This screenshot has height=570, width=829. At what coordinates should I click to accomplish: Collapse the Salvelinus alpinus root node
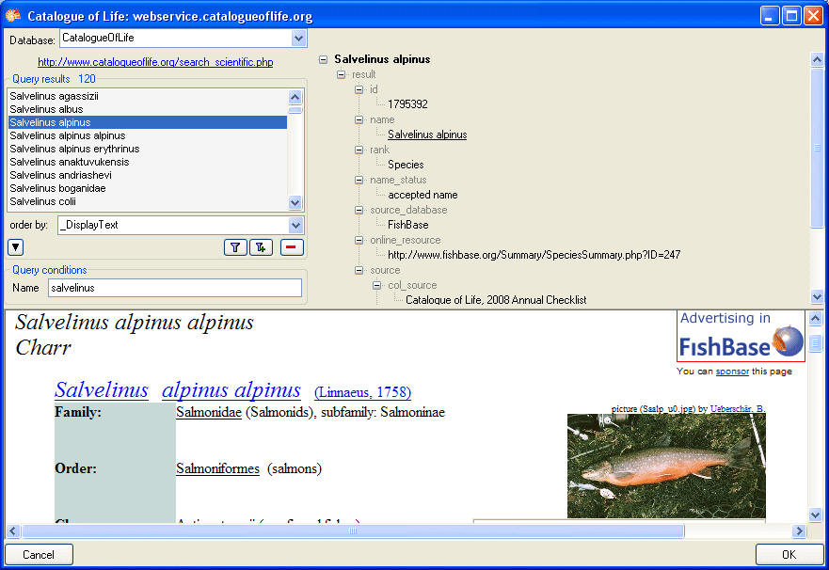[323, 59]
